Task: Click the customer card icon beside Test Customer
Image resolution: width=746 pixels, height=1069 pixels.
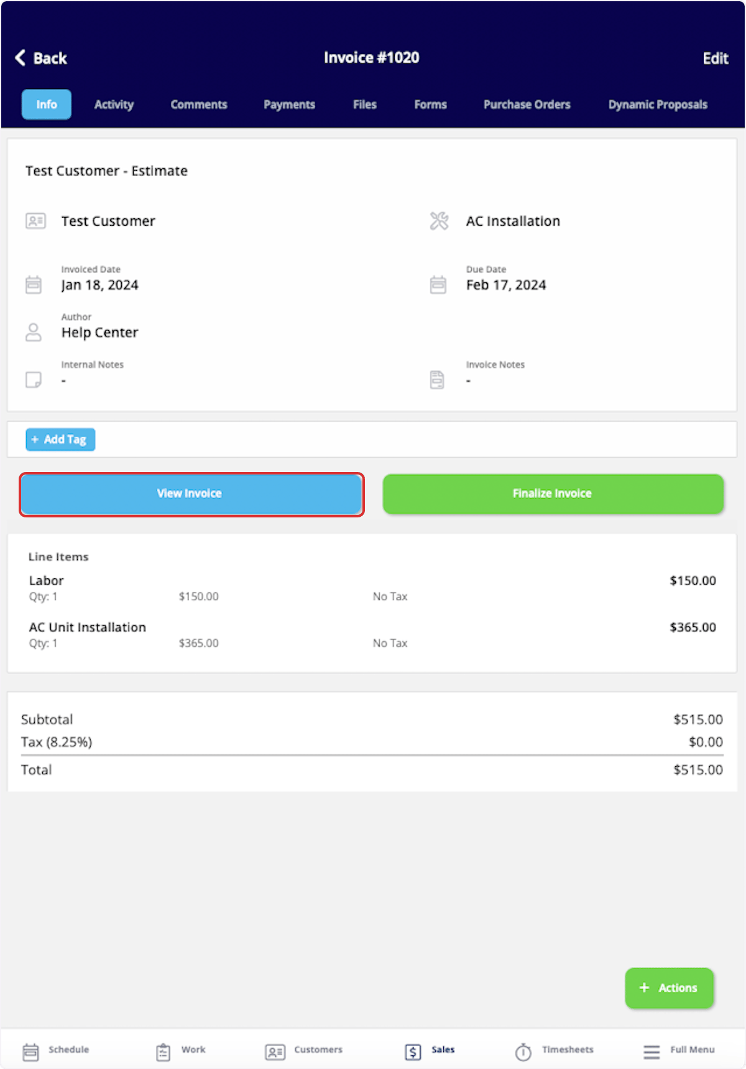Action: (35, 221)
